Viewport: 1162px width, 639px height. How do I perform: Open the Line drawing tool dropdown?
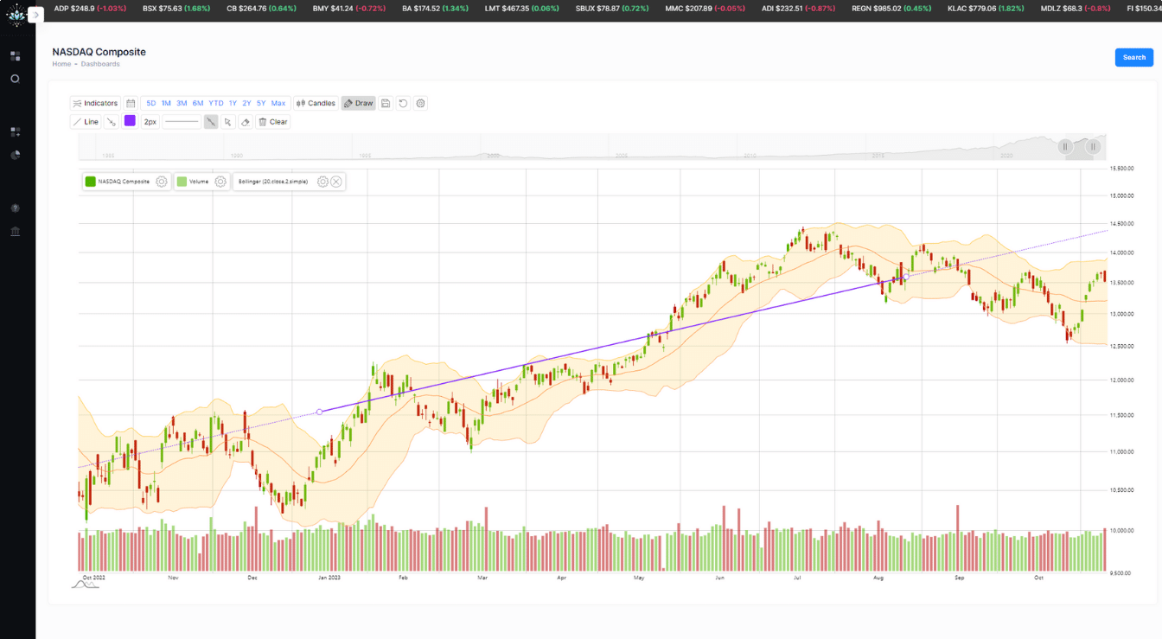point(86,122)
